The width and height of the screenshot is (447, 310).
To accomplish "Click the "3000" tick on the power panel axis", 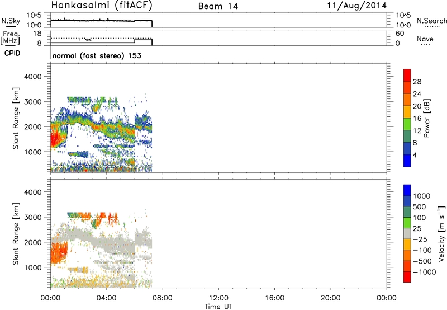I will click(x=33, y=102).
